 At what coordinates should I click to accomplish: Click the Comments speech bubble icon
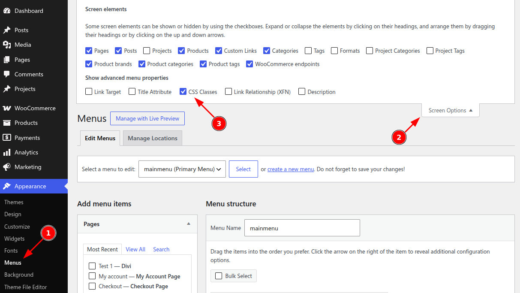point(7,74)
